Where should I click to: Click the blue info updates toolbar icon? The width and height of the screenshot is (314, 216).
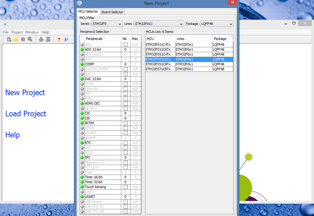(x=66, y=40)
